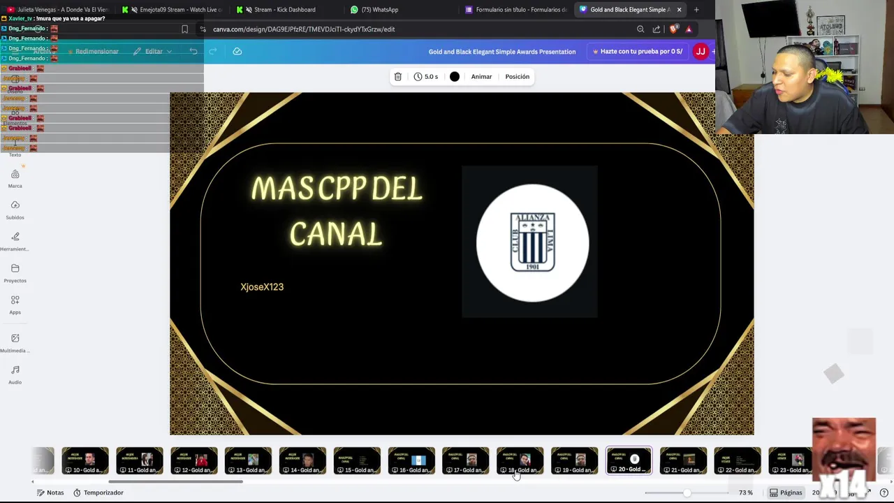Select the XjoseX123 text on the slide
894x503 pixels.
[262, 287]
